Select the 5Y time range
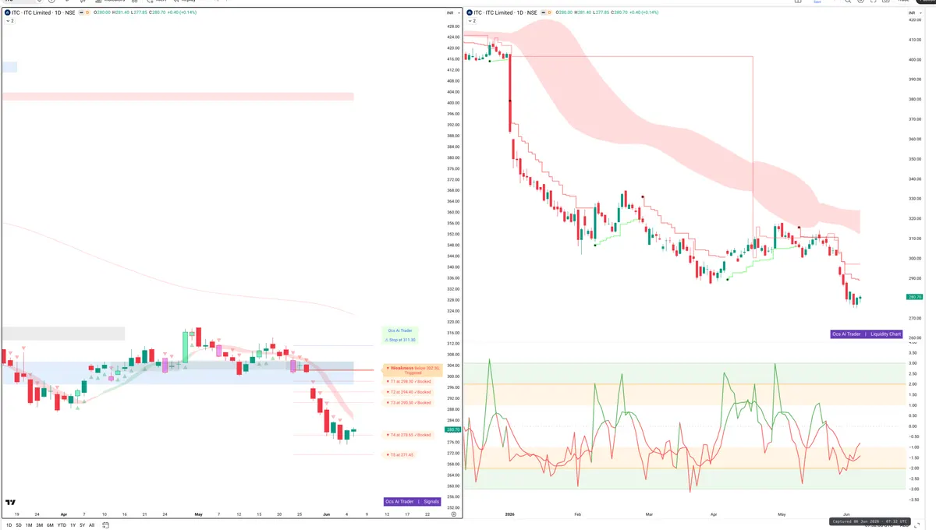This screenshot has height=530, width=936. (x=82, y=525)
